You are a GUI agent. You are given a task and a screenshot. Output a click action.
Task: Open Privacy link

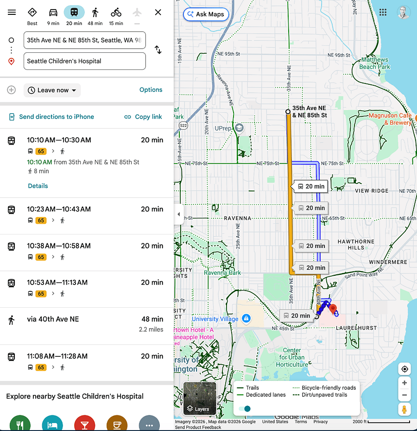point(321,422)
